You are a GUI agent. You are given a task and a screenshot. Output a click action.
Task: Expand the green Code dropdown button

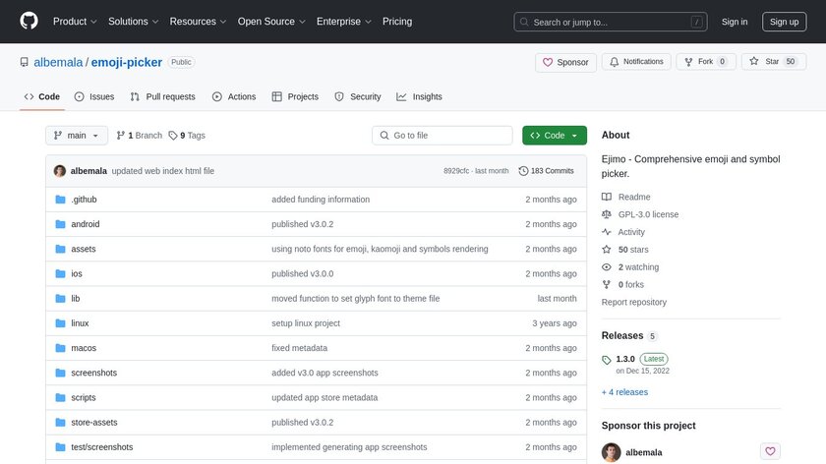point(555,136)
